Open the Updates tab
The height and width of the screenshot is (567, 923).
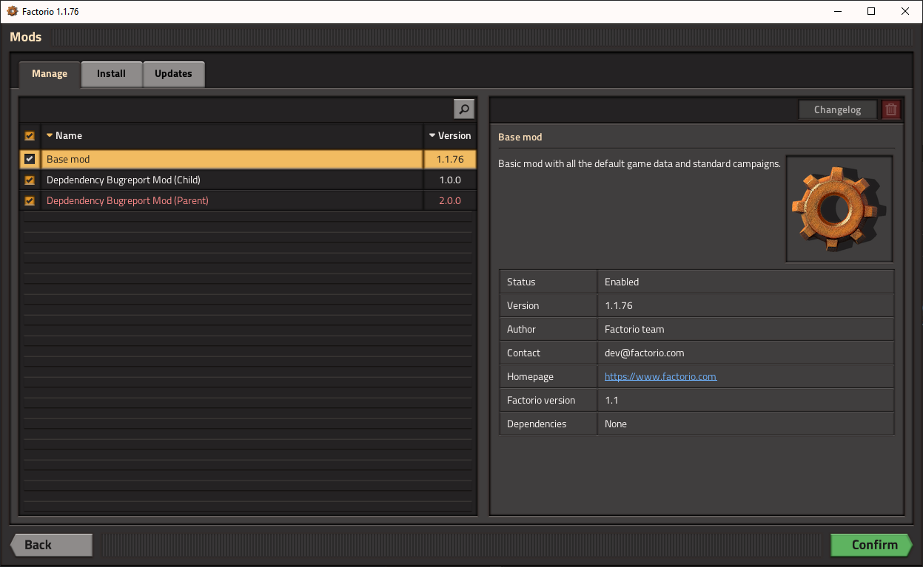pyautogui.click(x=173, y=74)
